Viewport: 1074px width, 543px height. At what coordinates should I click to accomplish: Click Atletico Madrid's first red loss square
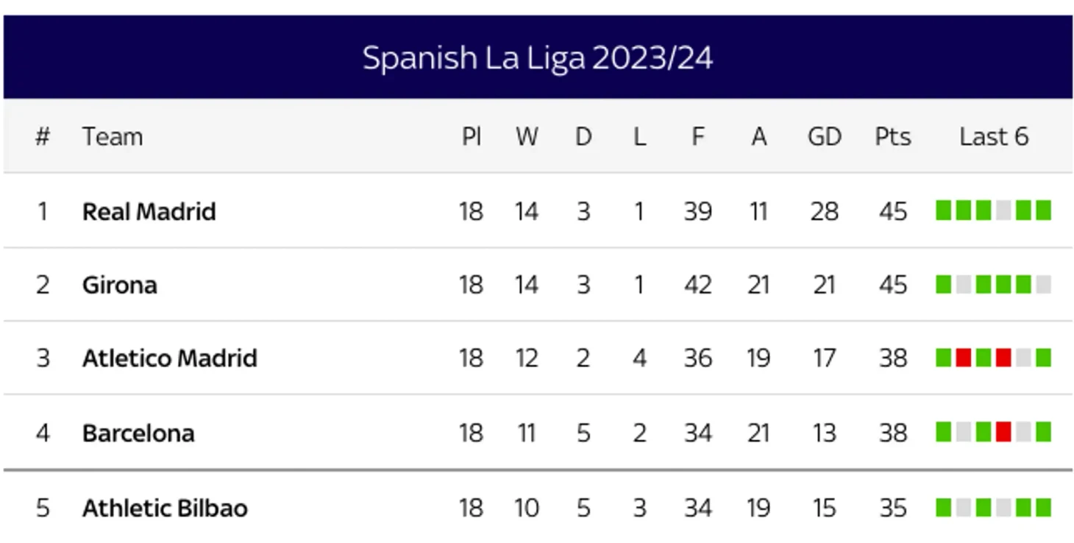(x=963, y=358)
